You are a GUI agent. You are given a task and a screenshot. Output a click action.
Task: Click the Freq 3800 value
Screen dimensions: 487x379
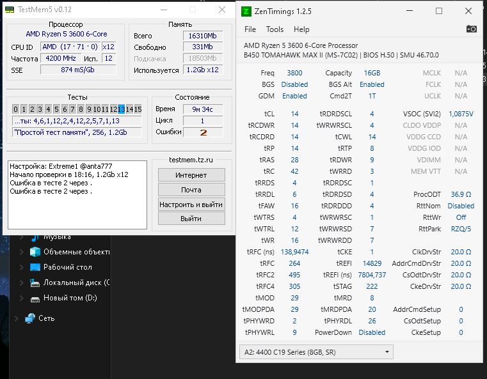(x=294, y=73)
